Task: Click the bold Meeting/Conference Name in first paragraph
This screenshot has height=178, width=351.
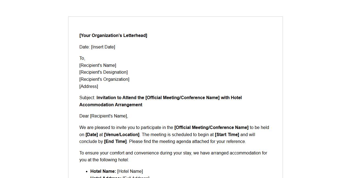Action: pos(211,128)
